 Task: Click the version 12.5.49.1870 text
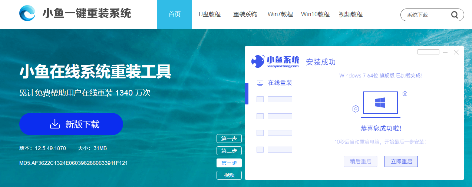click(x=43, y=148)
